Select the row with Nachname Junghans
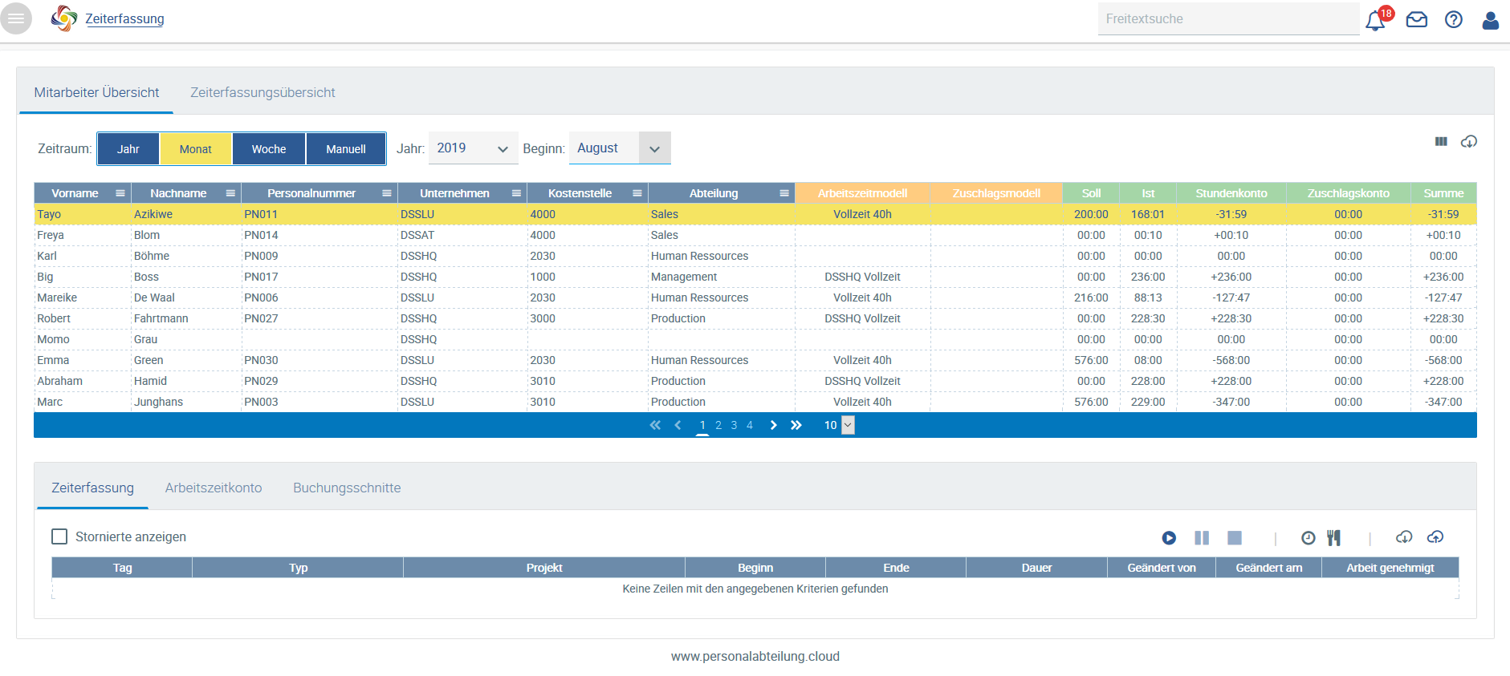 click(755, 402)
